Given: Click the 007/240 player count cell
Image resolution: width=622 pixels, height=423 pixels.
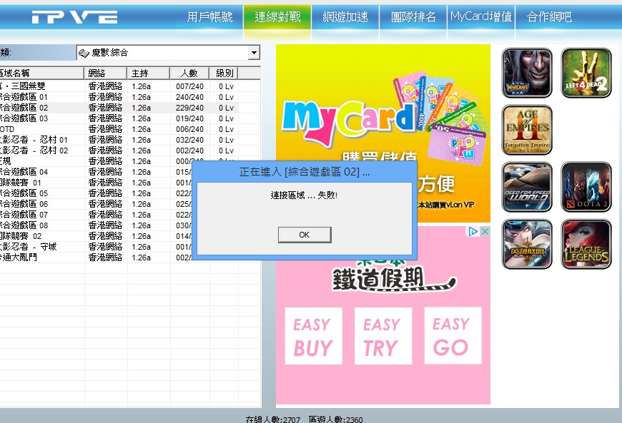Looking at the screenshot, I should [x=189, y=86].
